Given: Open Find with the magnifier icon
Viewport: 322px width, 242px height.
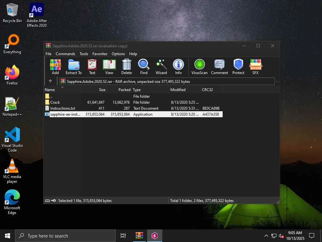Looking at the screenshot, I should pos(144,67).
